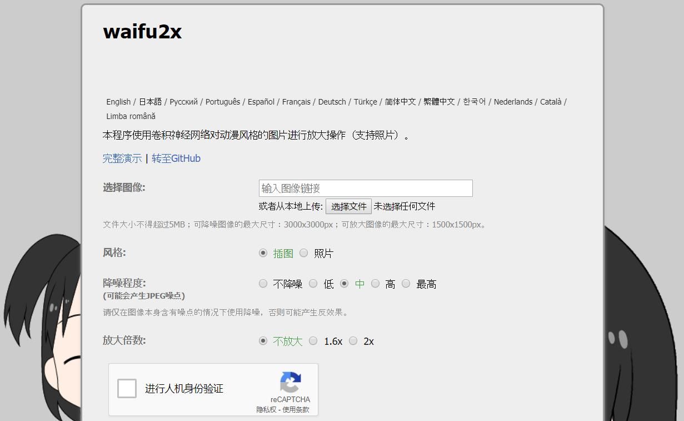Choose 不降噪 to disable noise reduction
Viewport: 684px width, 421px height.
coord(263,284)
